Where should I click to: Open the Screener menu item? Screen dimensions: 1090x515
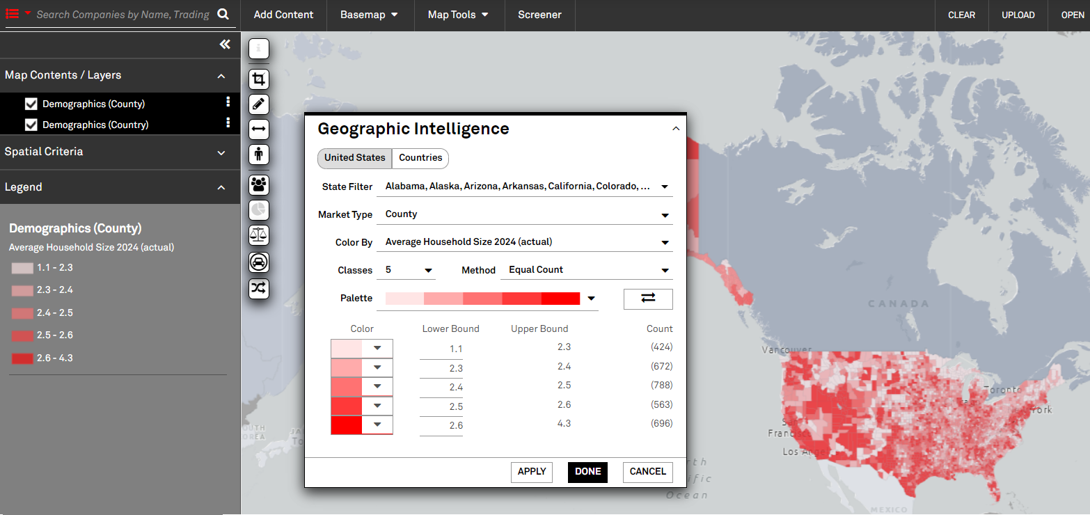tap(539, 15)
